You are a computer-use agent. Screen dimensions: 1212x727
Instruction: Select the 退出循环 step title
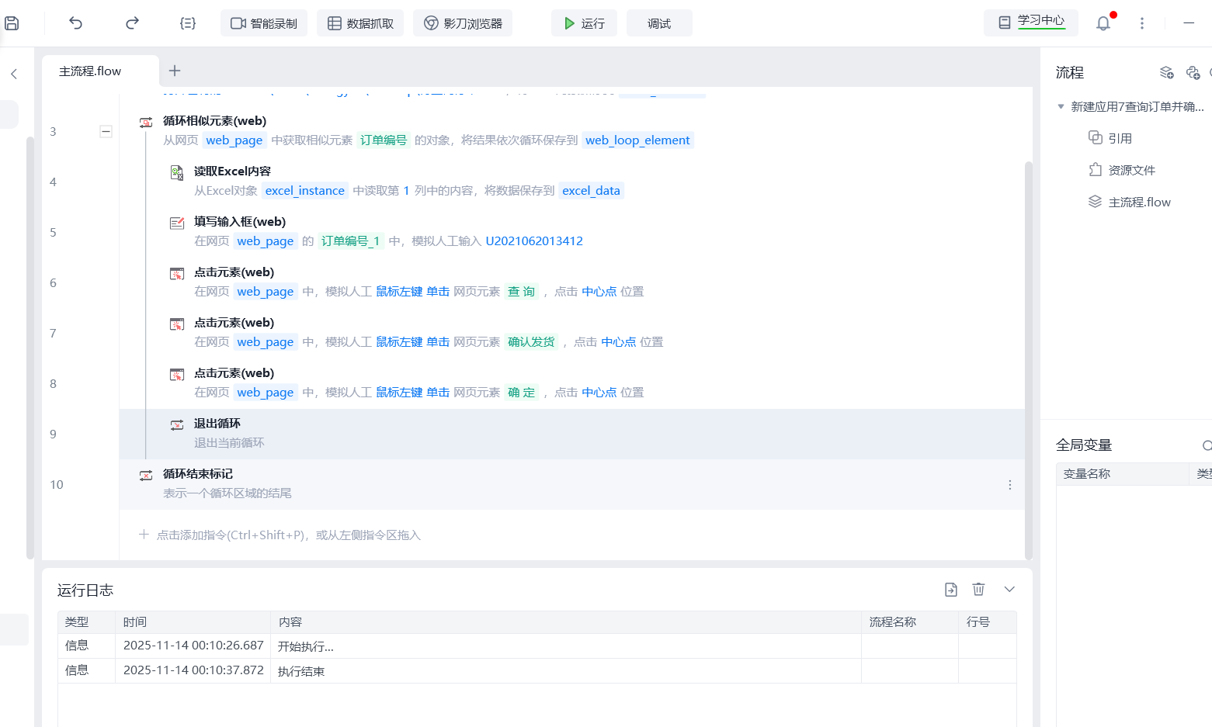click(217, 424)
